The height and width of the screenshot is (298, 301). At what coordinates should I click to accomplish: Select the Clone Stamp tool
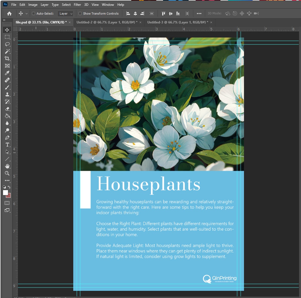click(x=7, y=94)
